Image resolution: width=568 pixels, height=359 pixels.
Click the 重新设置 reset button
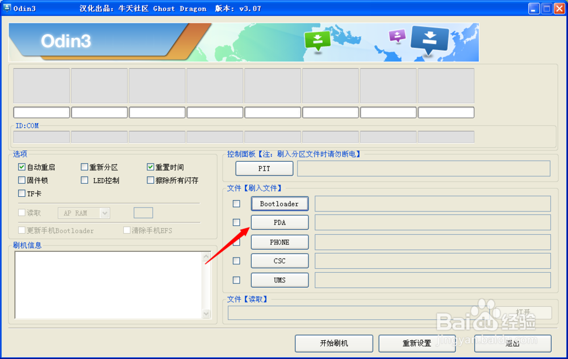[417, 343]
